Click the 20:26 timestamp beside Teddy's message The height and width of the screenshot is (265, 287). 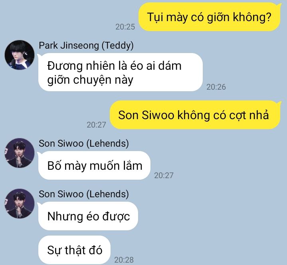[216, 87]
